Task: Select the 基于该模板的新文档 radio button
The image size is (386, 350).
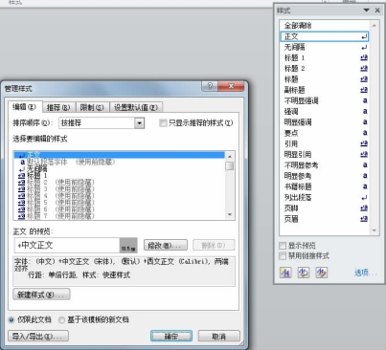Action: (61, 319)
